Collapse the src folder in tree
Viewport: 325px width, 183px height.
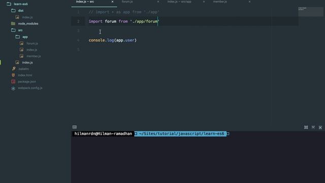tap(17, 30)
